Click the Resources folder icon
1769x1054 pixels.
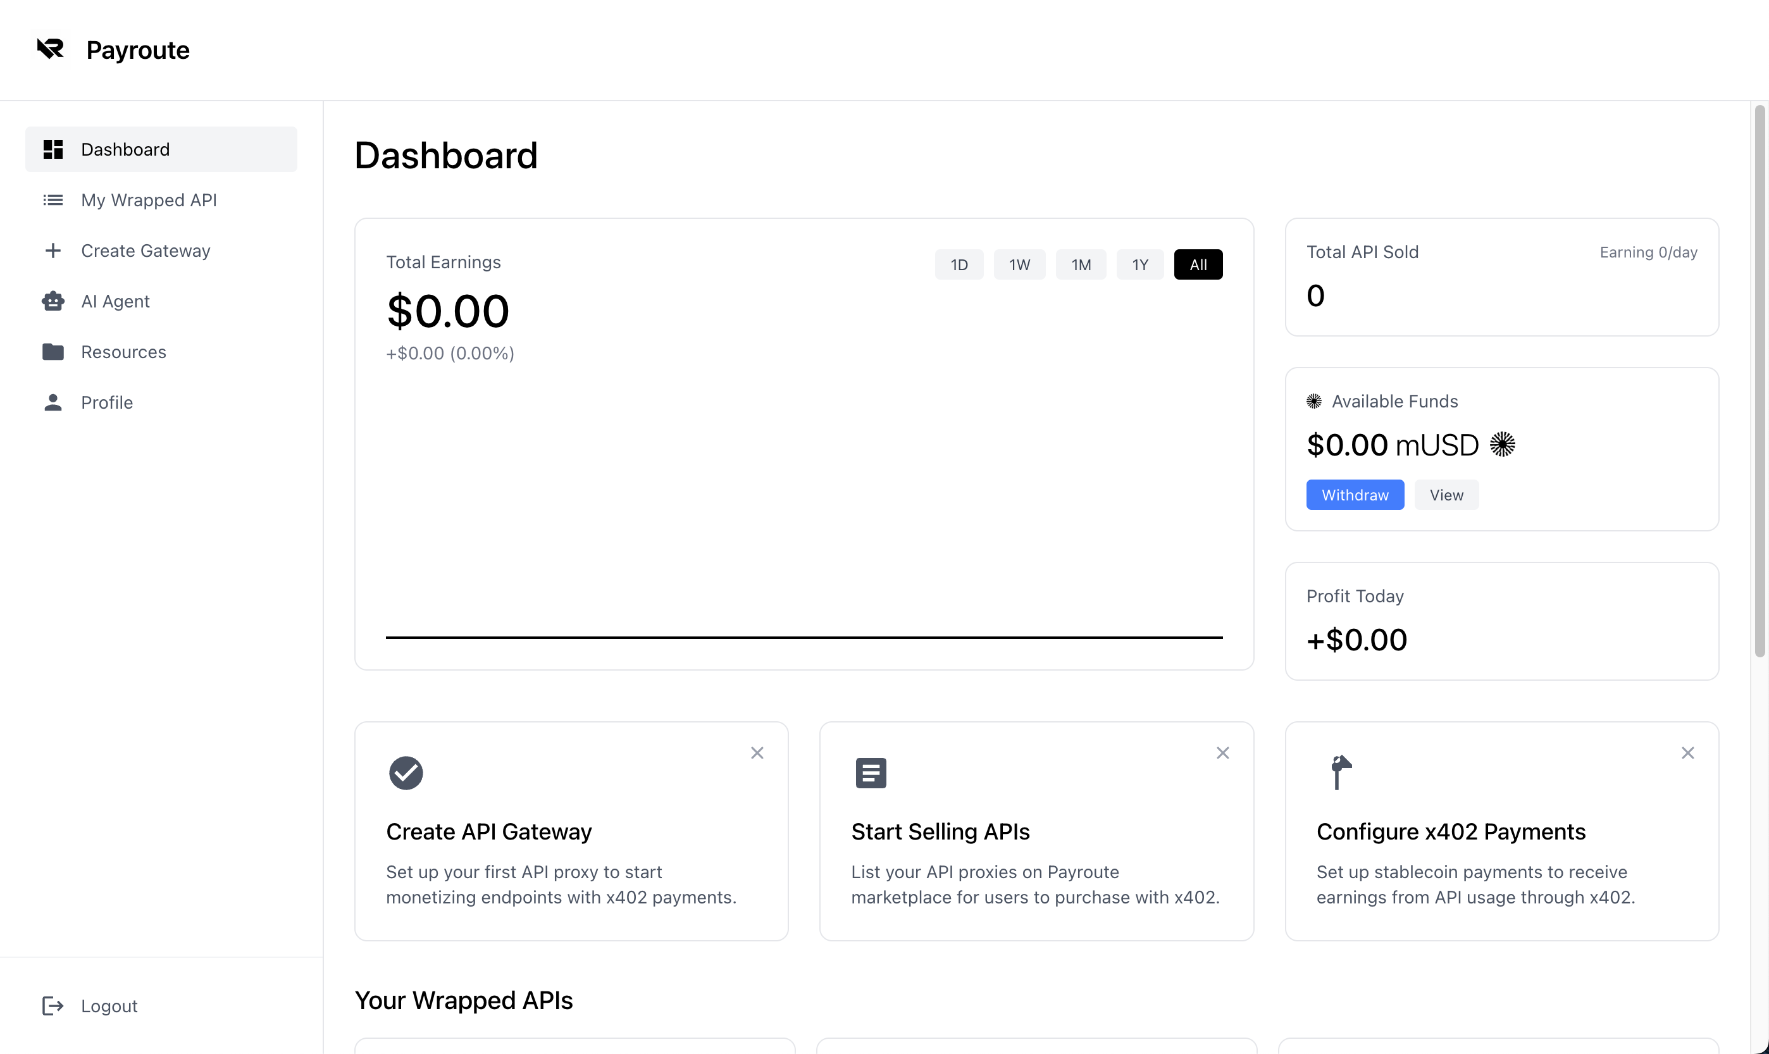(x=53, y=352)
